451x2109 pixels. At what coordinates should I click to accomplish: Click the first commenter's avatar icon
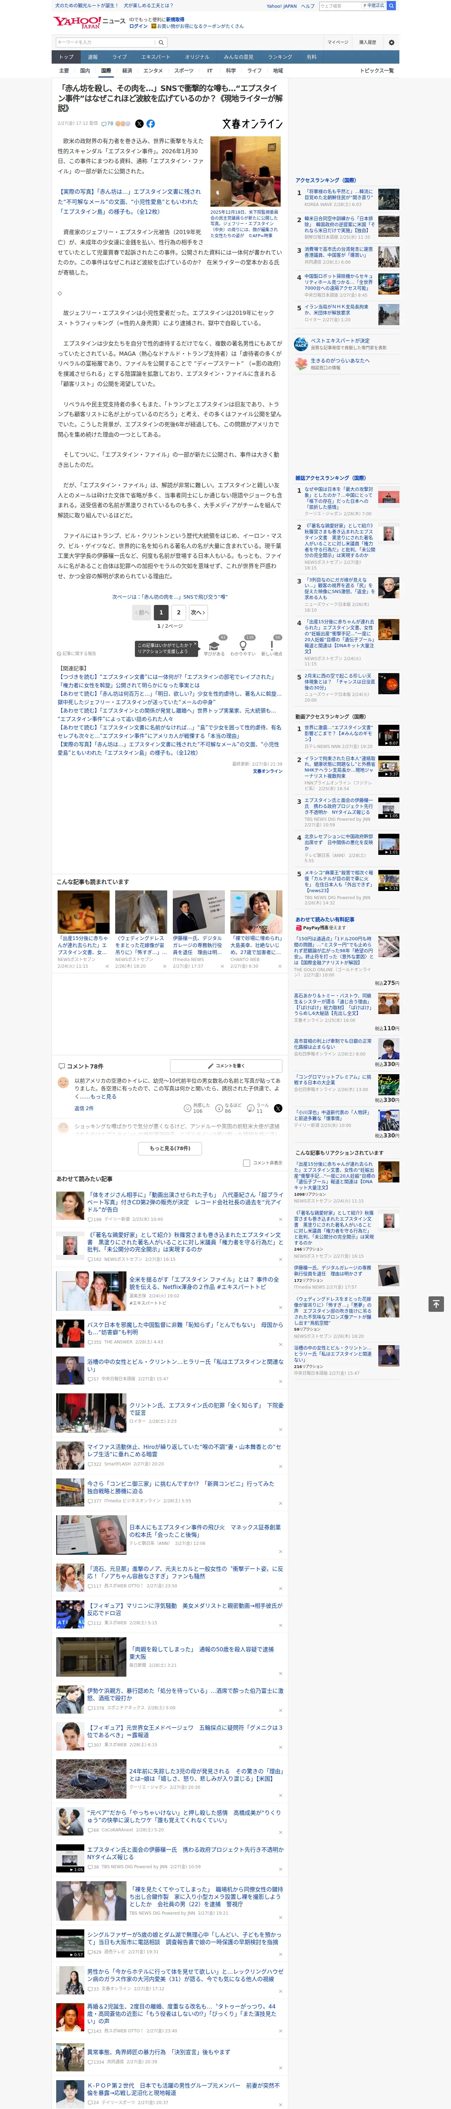click(63, 1082)
